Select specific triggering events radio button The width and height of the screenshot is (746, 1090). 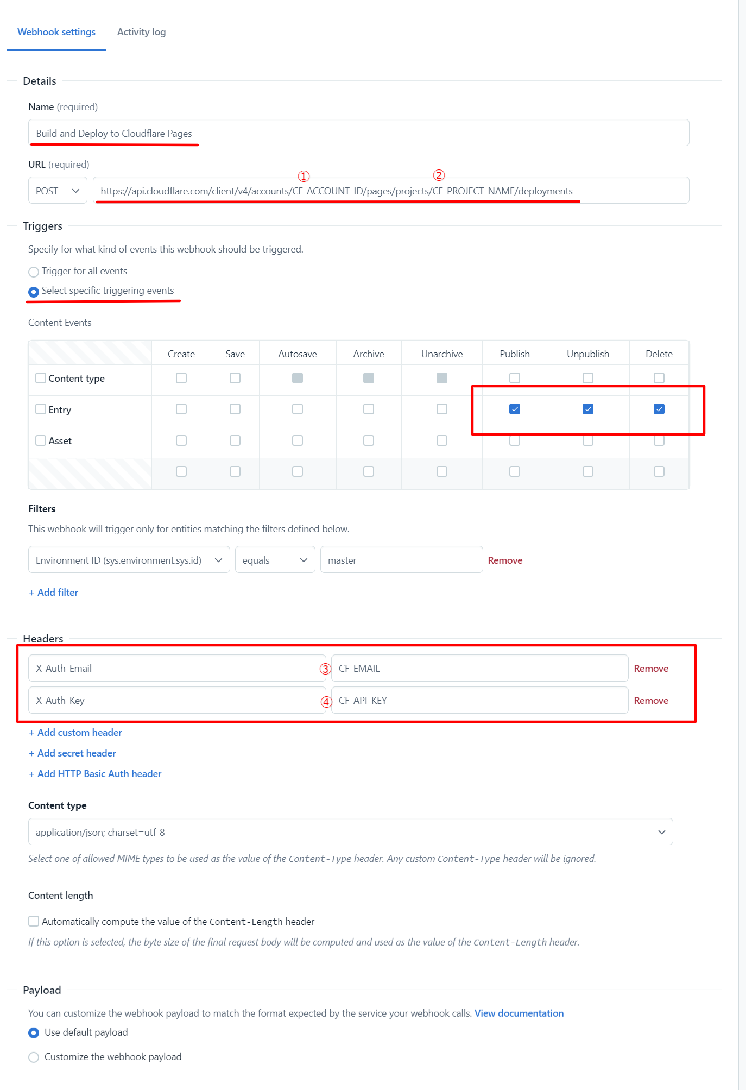[x=34, y=292]
